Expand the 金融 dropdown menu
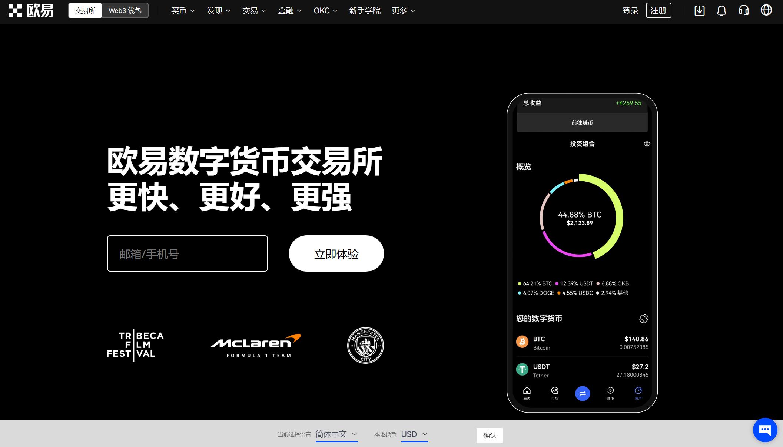The width and height of the screenshot is (783, 447). pos(289,10)
